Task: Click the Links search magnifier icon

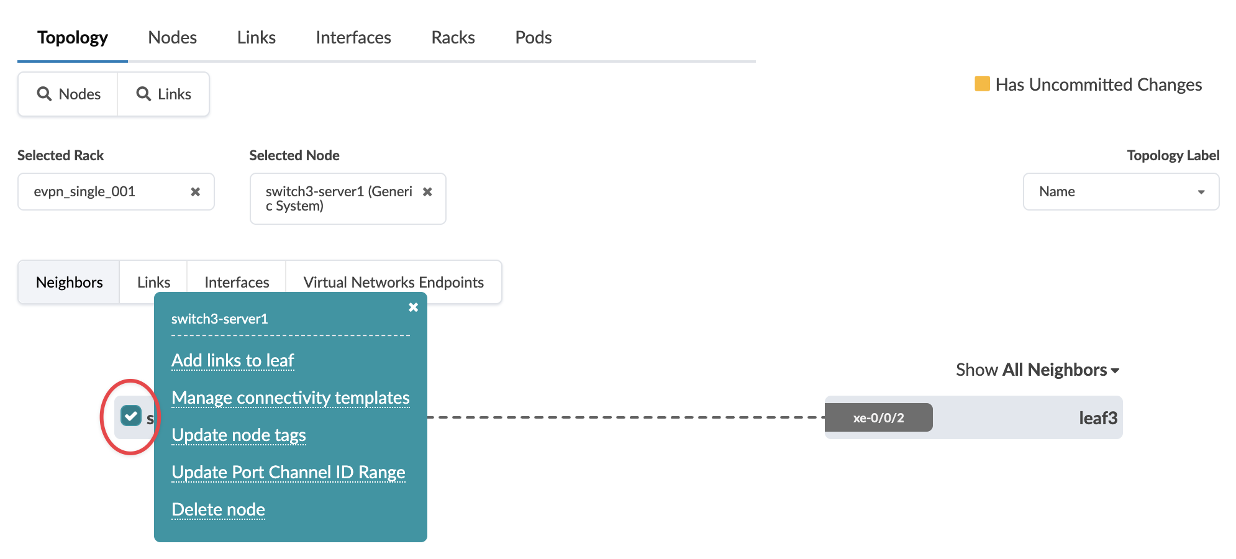Action: 143,94
